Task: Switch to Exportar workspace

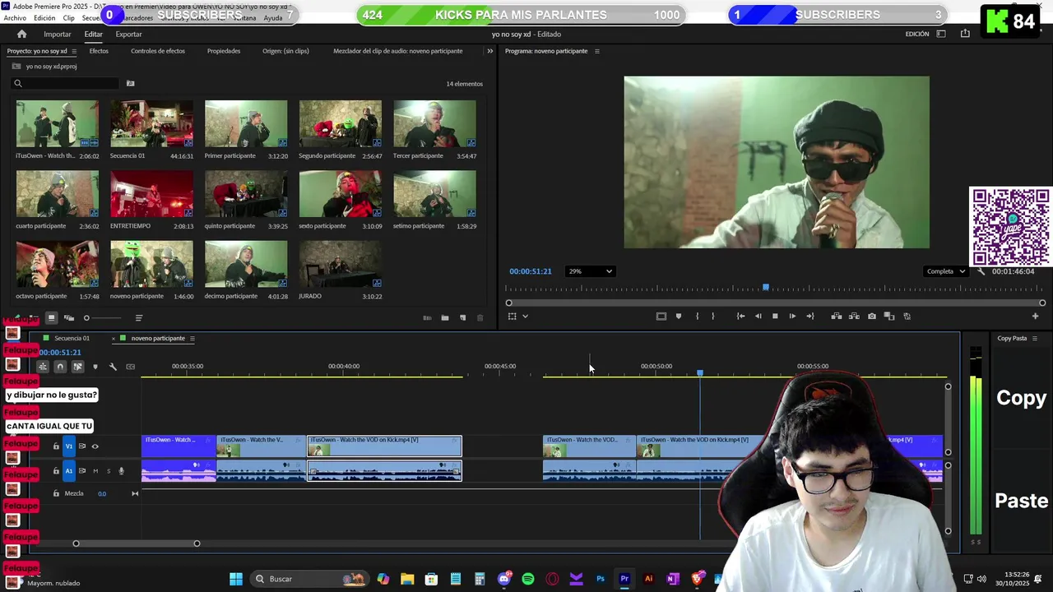Action: [128, 34]
